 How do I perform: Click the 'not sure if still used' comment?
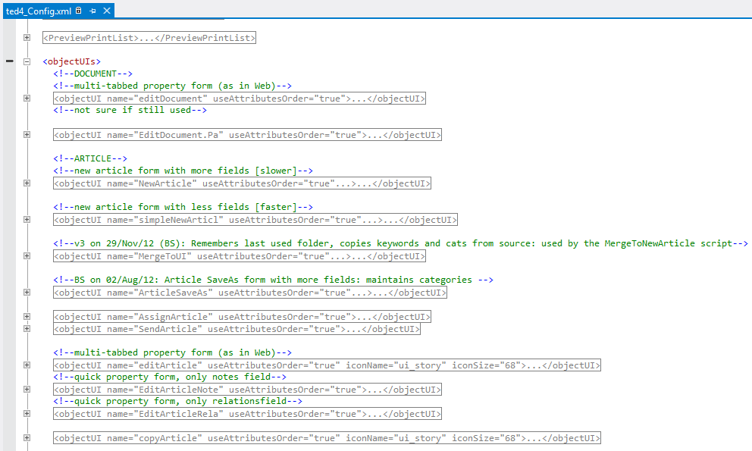[130, 110]
